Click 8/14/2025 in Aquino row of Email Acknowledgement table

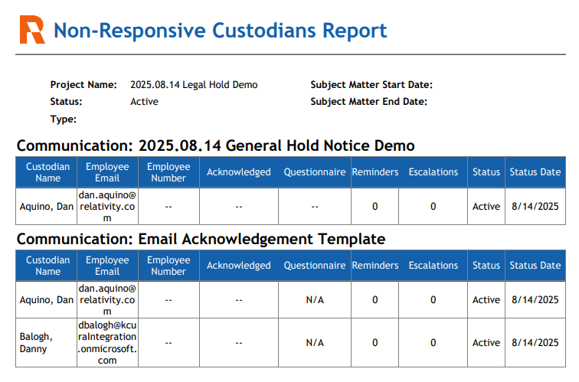tap(535, 299)
